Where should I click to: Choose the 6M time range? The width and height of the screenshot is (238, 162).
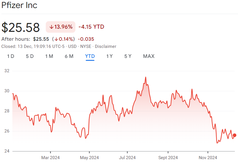[x=69, y=56]
